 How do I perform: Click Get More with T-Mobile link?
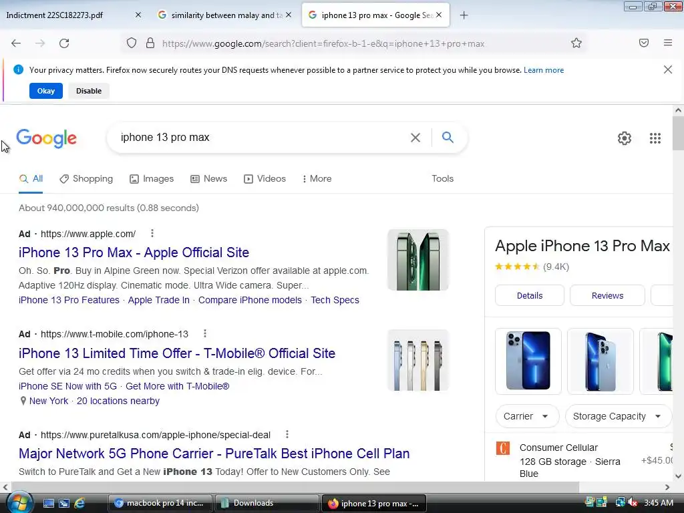click(178, 386)
